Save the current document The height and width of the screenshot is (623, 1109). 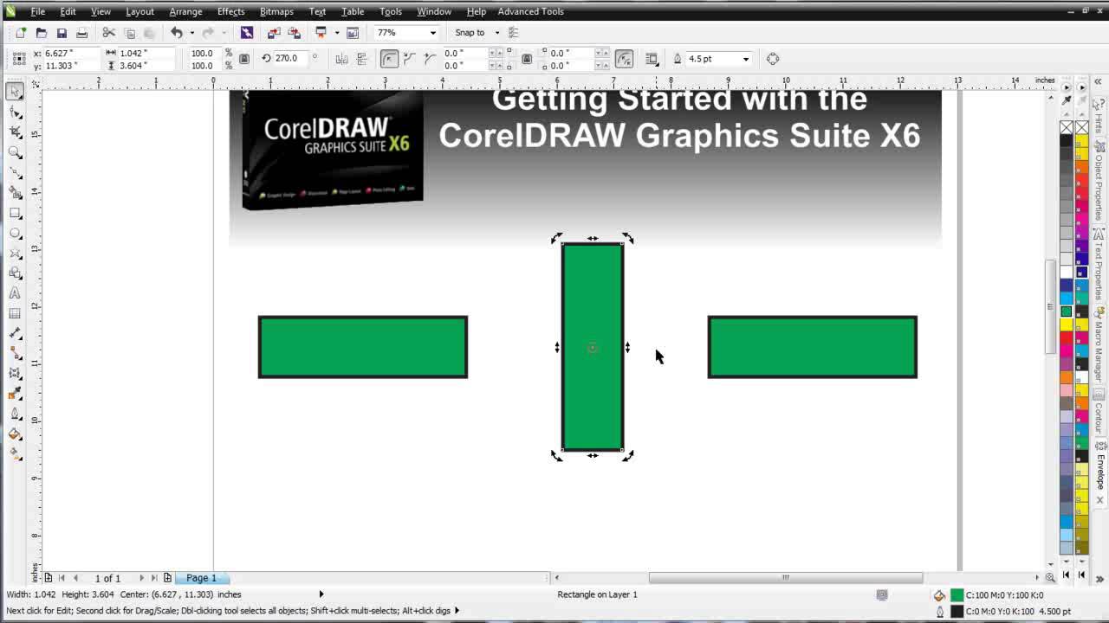point(62,33)
